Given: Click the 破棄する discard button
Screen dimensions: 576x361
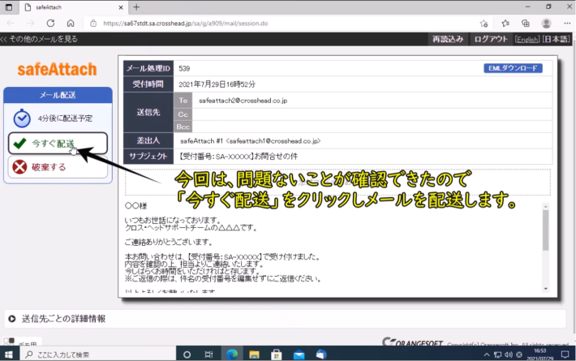Looking at the screenshot, I should point(58,167).
